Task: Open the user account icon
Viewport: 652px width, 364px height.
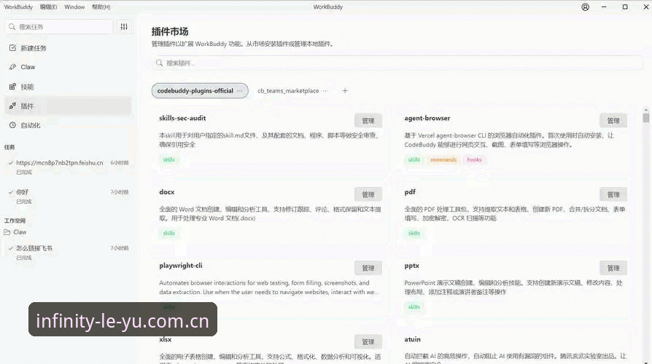Action: [x=585, y=7]
